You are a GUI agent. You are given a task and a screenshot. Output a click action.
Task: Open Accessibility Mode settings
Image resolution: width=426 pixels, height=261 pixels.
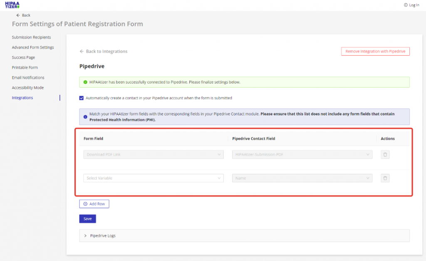pyautogui.click(x=28, y=88)
